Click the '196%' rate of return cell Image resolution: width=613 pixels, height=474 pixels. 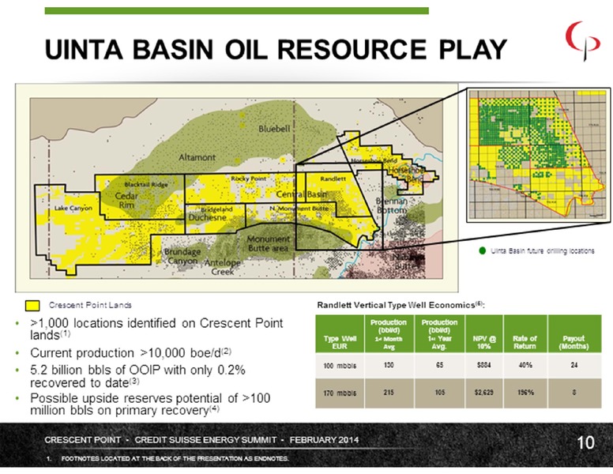click(x=526, y=393)
